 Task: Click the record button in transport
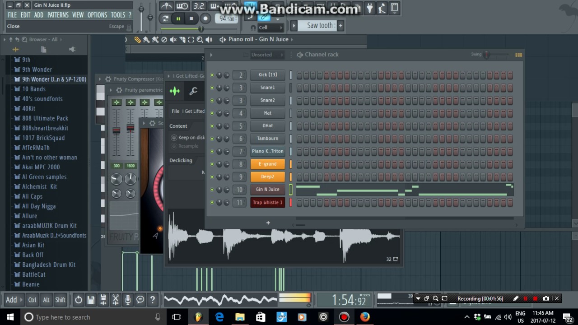205,19
